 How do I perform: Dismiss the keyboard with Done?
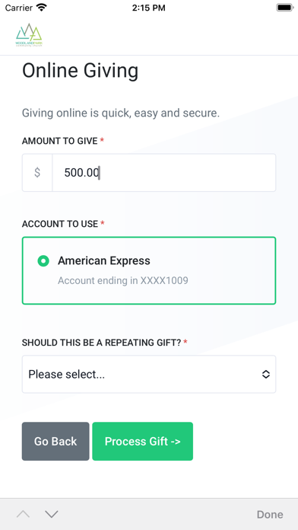click(x=270, y=515)
